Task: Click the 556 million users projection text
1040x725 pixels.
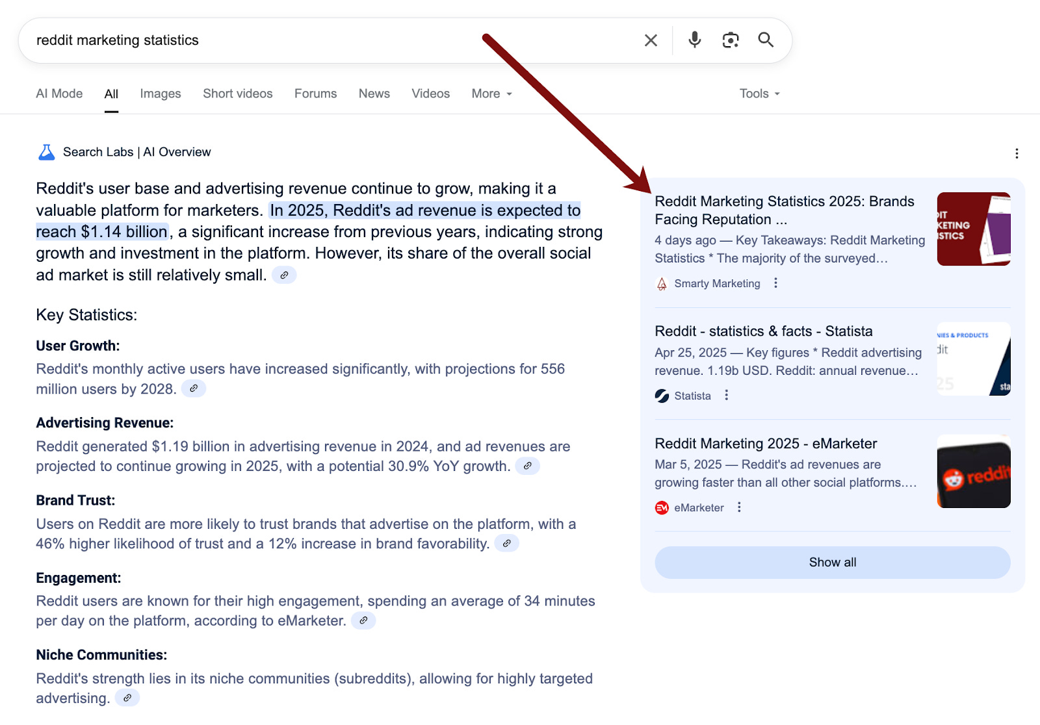Action: tap(300, 379)
